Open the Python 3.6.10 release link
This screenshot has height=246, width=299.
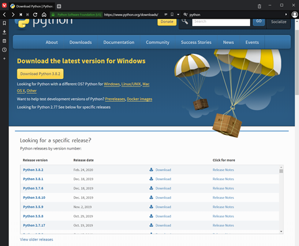[34, 198]
